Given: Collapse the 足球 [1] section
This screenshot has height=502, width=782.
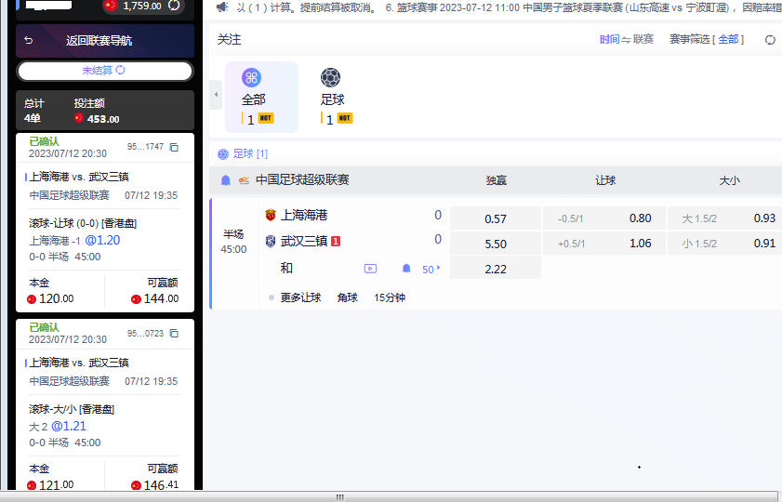Looking at the screenshot, I should click(250, 153).
